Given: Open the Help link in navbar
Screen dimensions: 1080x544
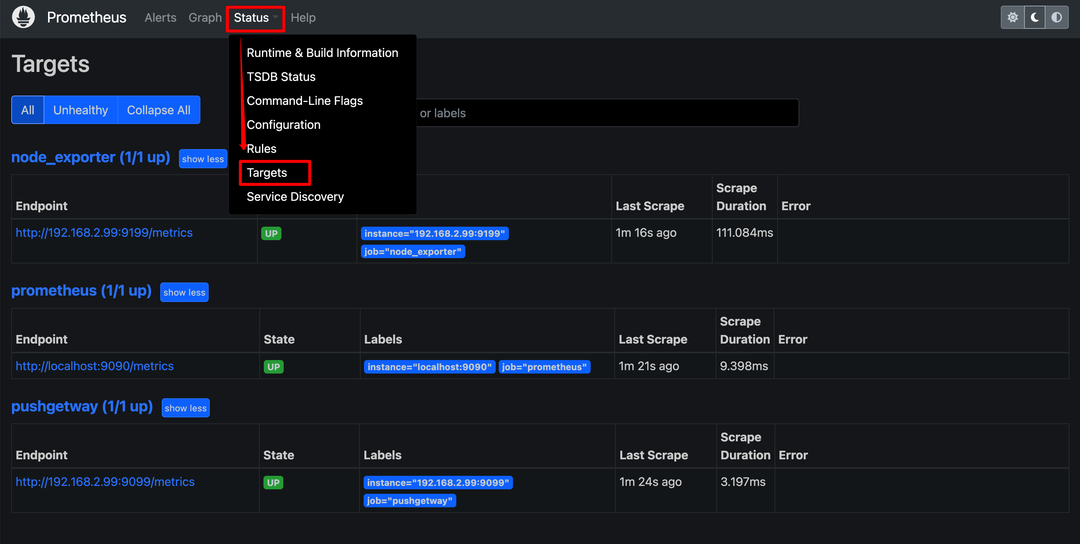Looking at the screenshot, I should pos(303,18).
